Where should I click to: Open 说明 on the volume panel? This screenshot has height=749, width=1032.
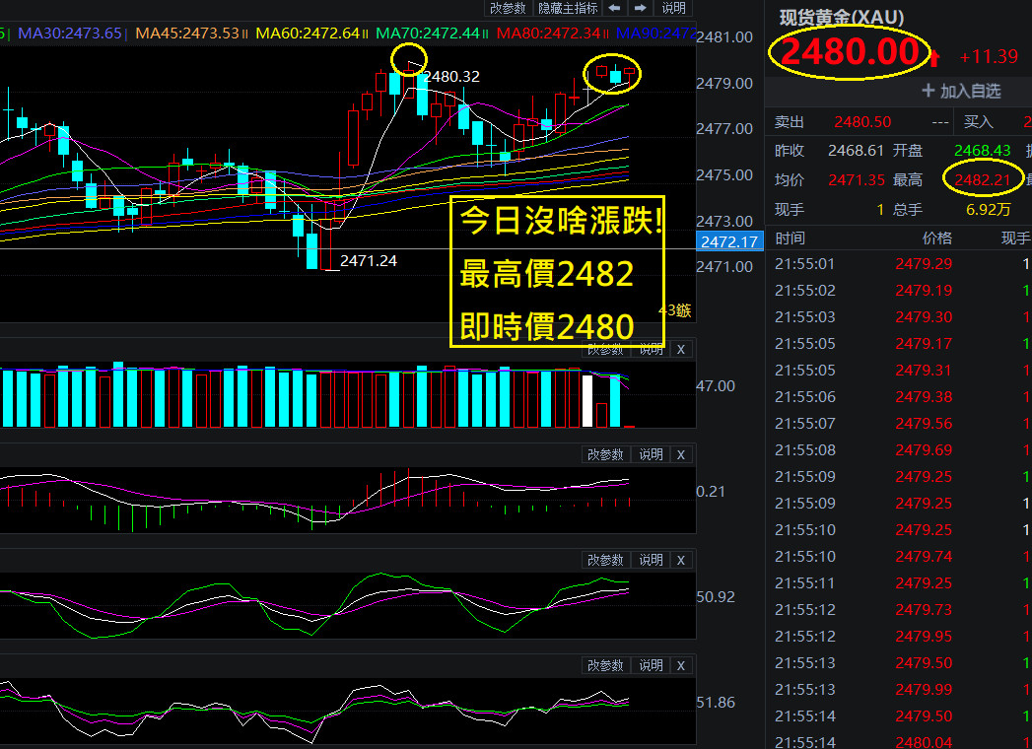point(651,350)
